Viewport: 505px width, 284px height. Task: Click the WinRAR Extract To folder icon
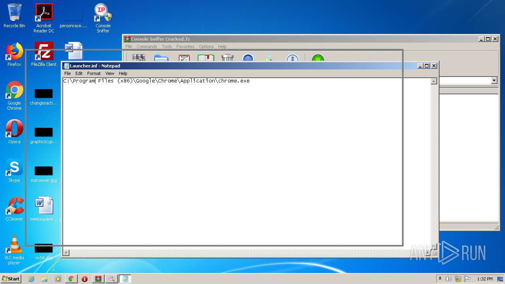[x=161, y=58]
